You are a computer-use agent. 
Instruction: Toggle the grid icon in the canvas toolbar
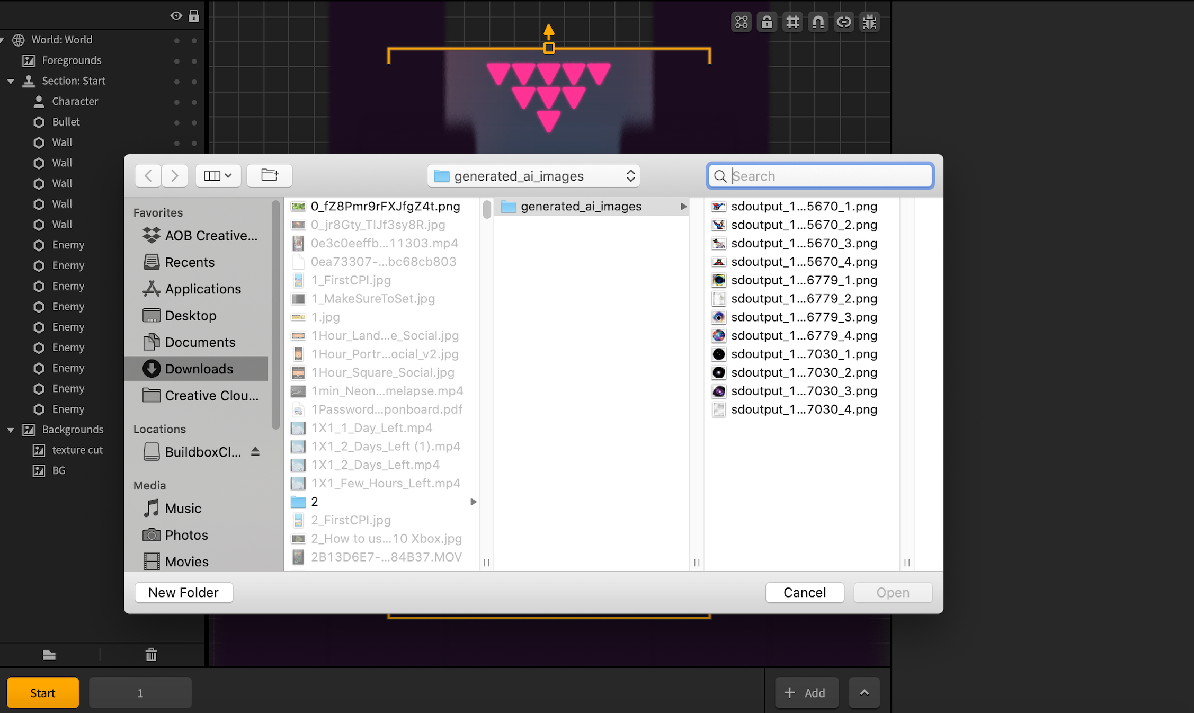pos(792,22)
